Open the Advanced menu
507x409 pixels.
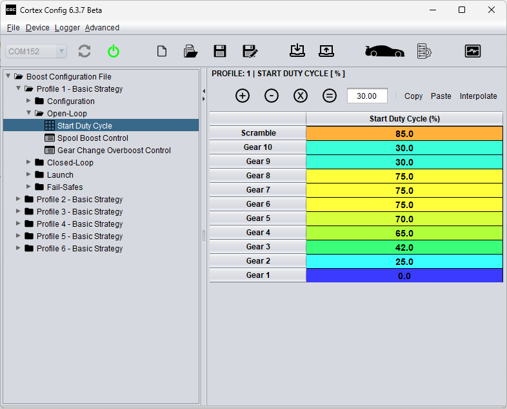click(x=102, y=28)
